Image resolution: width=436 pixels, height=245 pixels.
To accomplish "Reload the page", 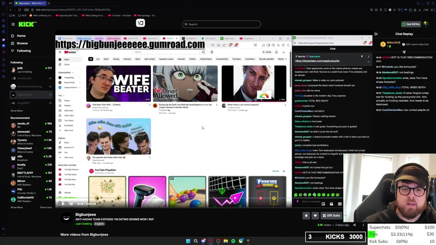I will (x=19, y=10).
